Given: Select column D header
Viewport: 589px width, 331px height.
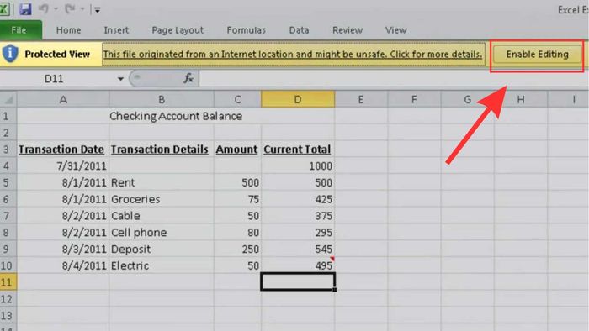Looking at the screenshot, I should click(x=298, y=99).
